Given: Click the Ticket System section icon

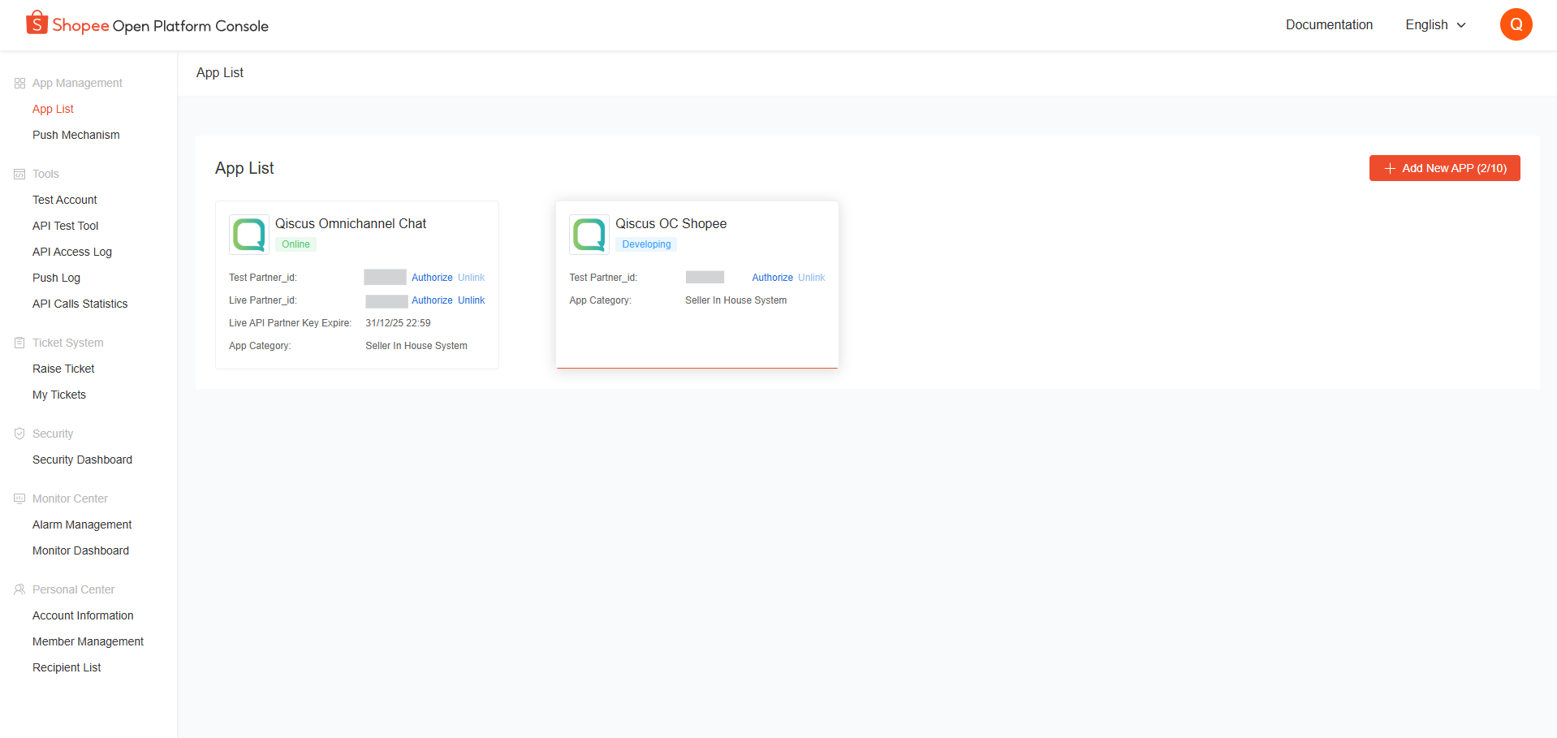Looking at the screenshot, I should click(x=19, y=343).
